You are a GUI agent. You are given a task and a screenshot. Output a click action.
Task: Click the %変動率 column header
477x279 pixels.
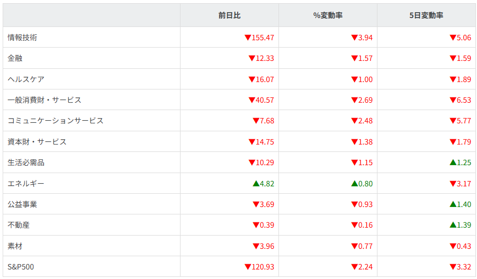tap(328, 15)
